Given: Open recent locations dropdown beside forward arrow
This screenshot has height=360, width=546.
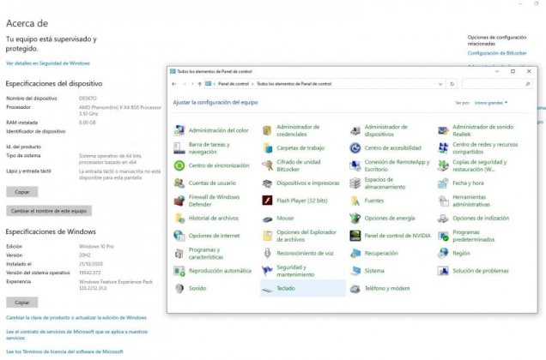Looking at the screenshot, I should pos(192,84).
